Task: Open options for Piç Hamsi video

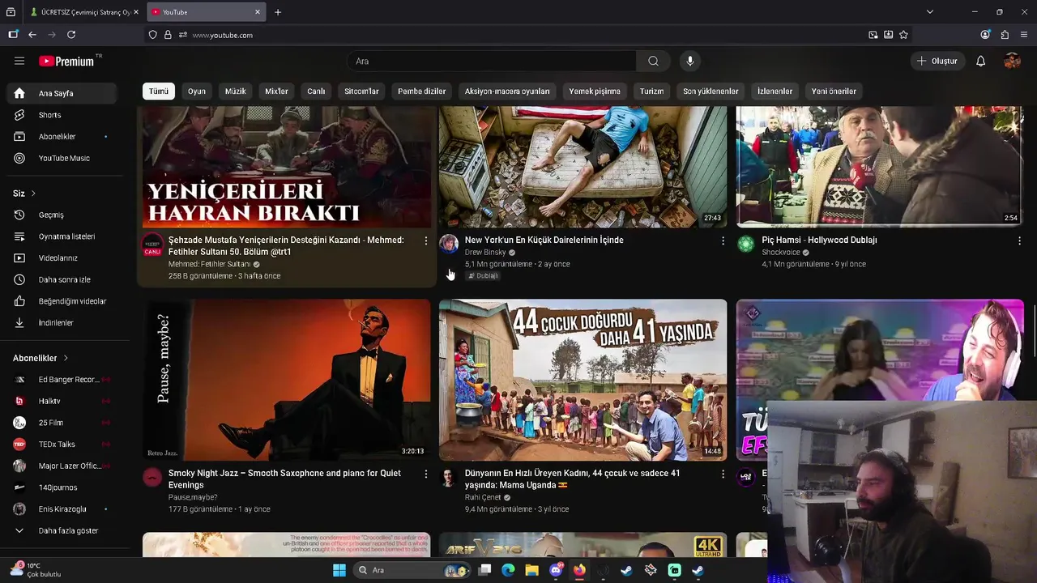Action: [1020, 240]
